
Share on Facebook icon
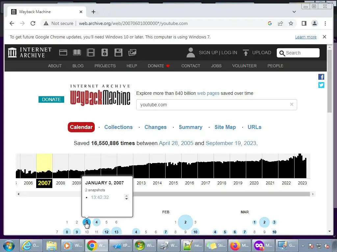pyautogui.click(x=321, y=77)
